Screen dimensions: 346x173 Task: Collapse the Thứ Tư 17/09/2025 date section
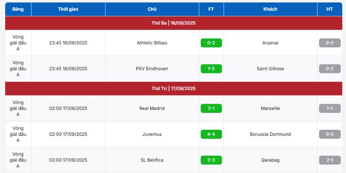tap(173, 88)
